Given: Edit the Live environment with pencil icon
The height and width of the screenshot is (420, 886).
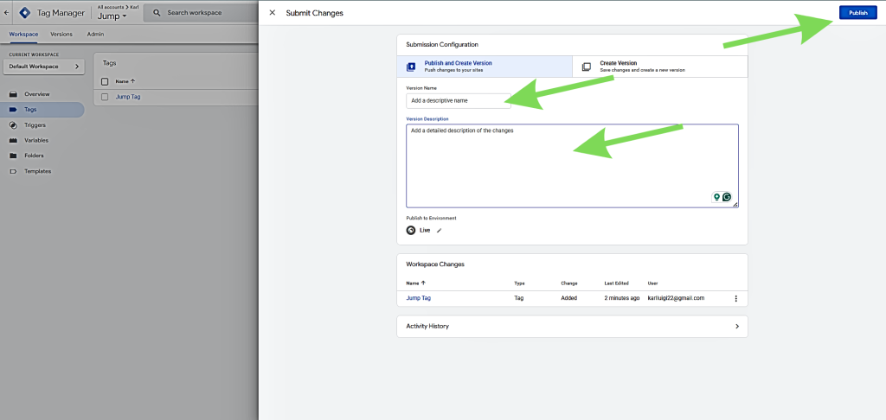Looking at the screenshot, I should pos(439,230).
